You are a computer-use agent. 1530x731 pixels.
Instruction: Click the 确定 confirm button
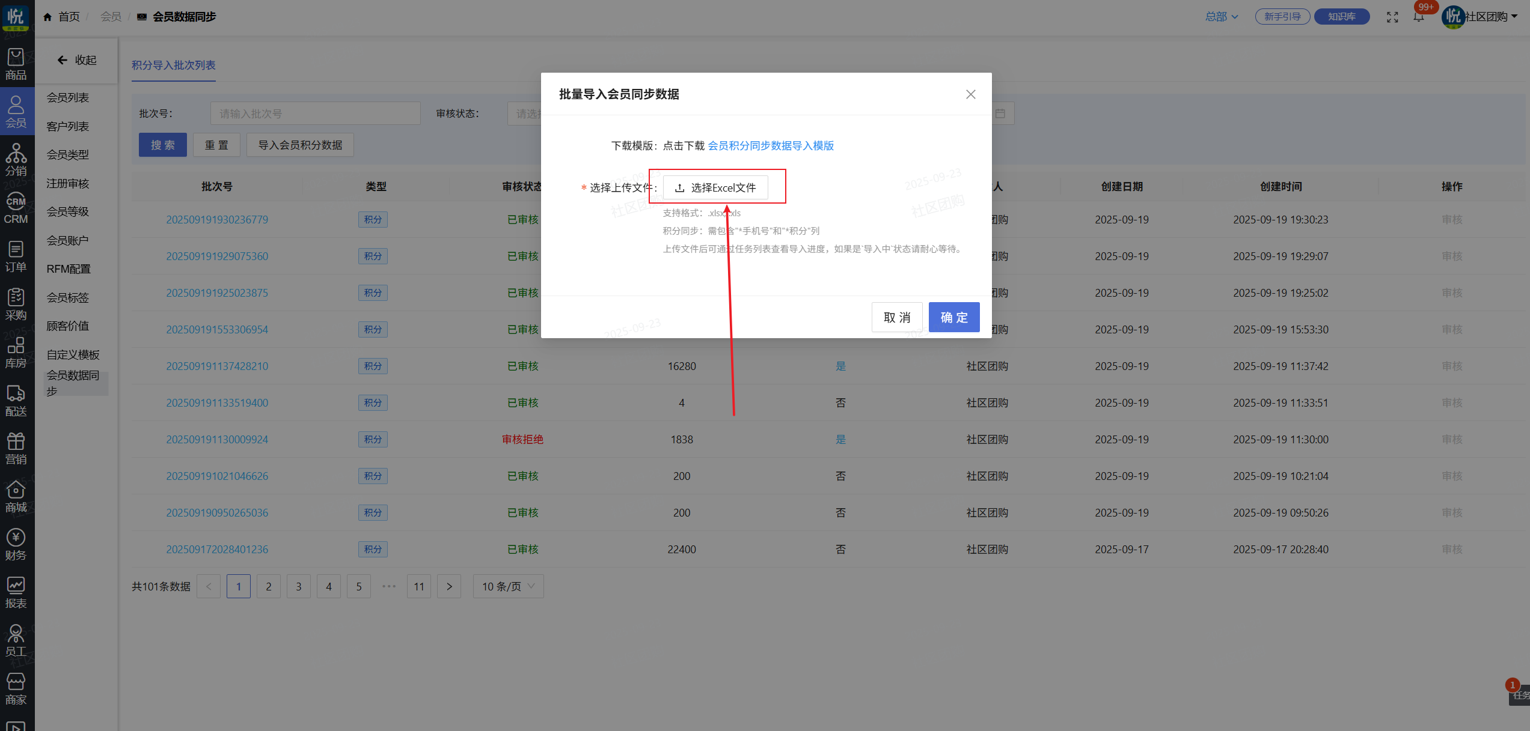[x=953, y=317]
